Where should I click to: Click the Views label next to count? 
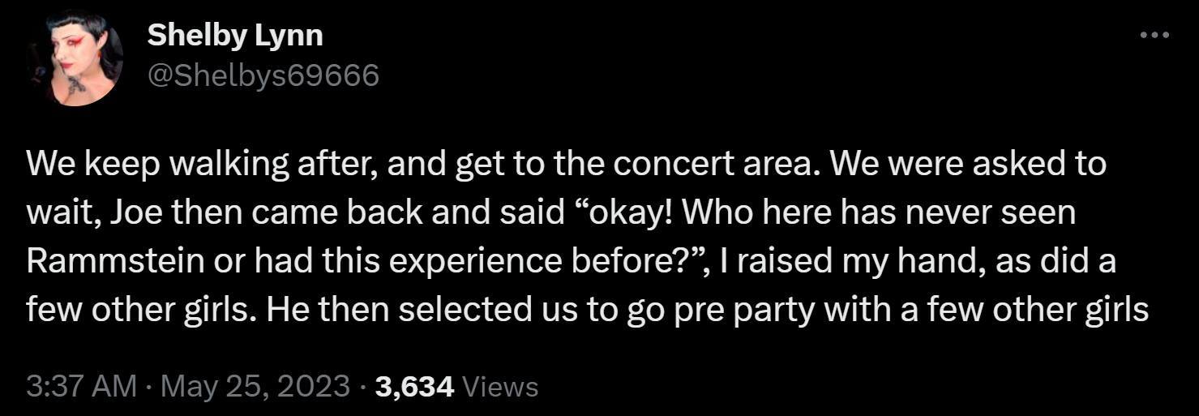point(499,387)
